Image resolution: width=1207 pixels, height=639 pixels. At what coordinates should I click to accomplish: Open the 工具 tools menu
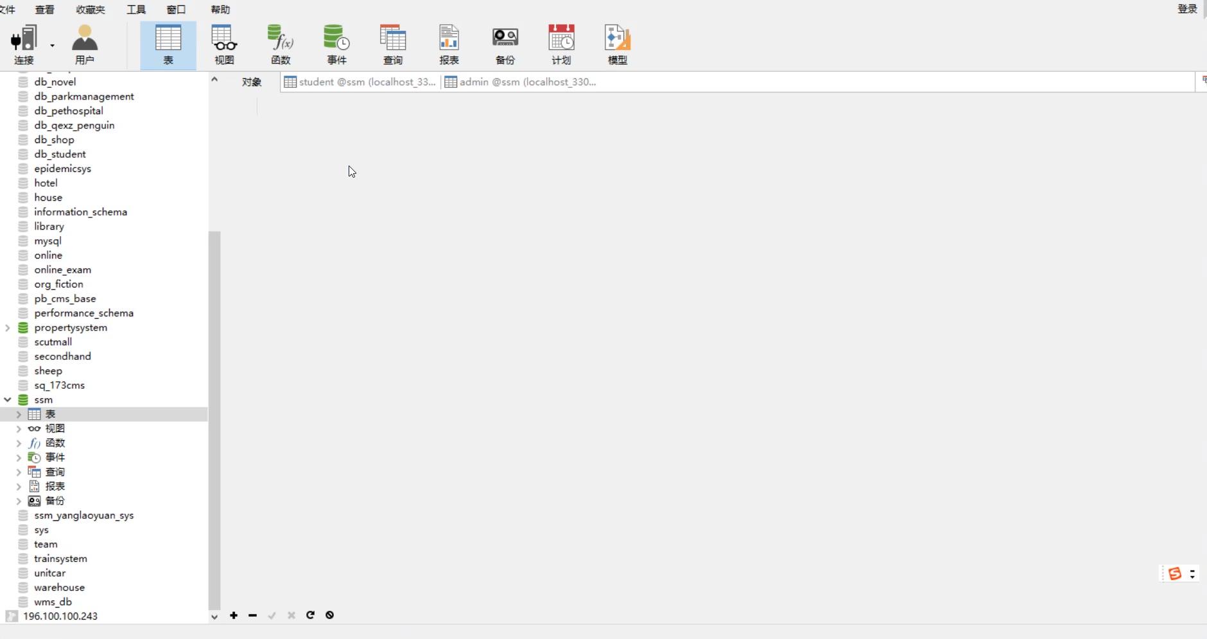pyautogui.click(x=136, y=10)
